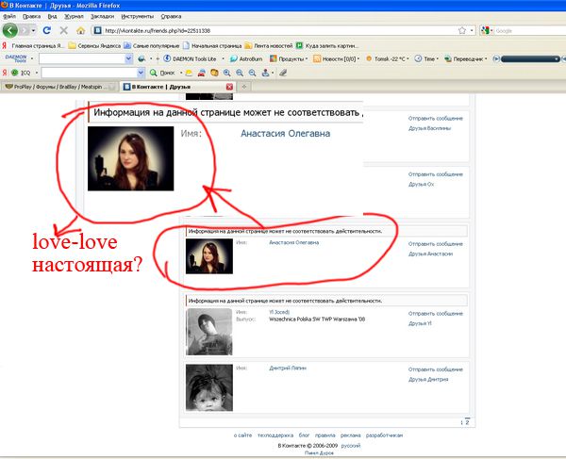This screenshot has width=566, height=459.
Task: Open the Лента новостей bookmark folder
Action: (x=269, y=46)
